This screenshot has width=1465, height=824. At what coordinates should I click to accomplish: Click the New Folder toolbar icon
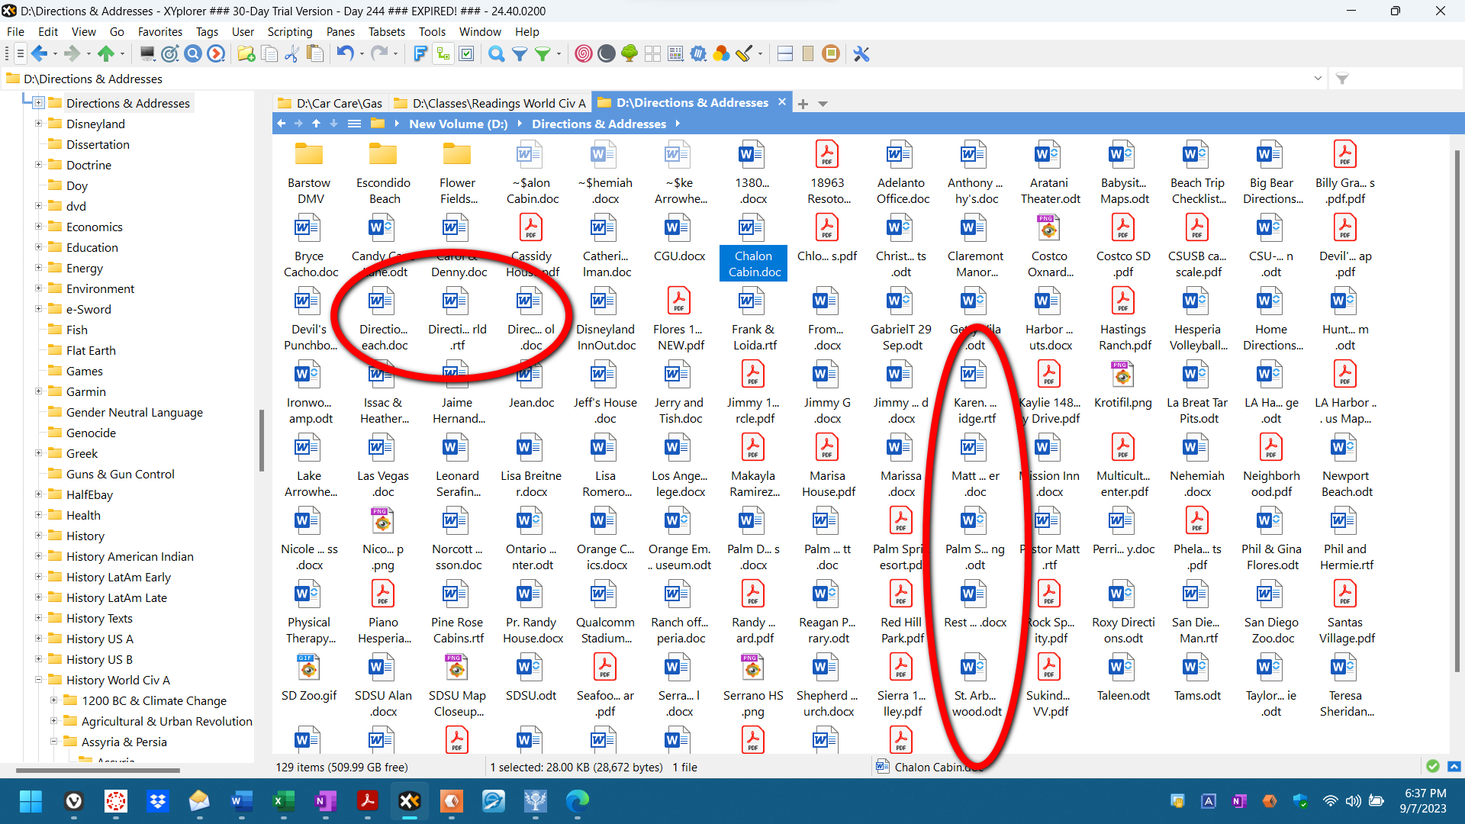[246, 53]
